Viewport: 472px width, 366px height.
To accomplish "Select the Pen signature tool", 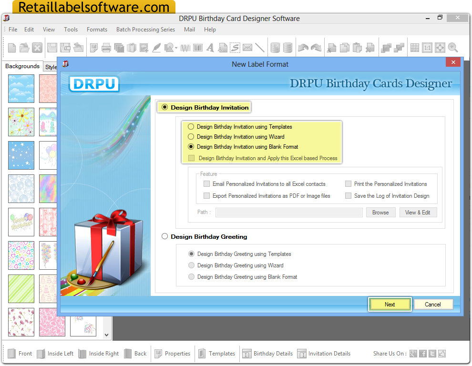I will point(157,47).
